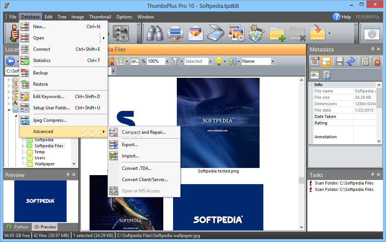Click the blue back arrow in Locations
The height and width of the screenshot is (242, 386).
click(10, 61)
